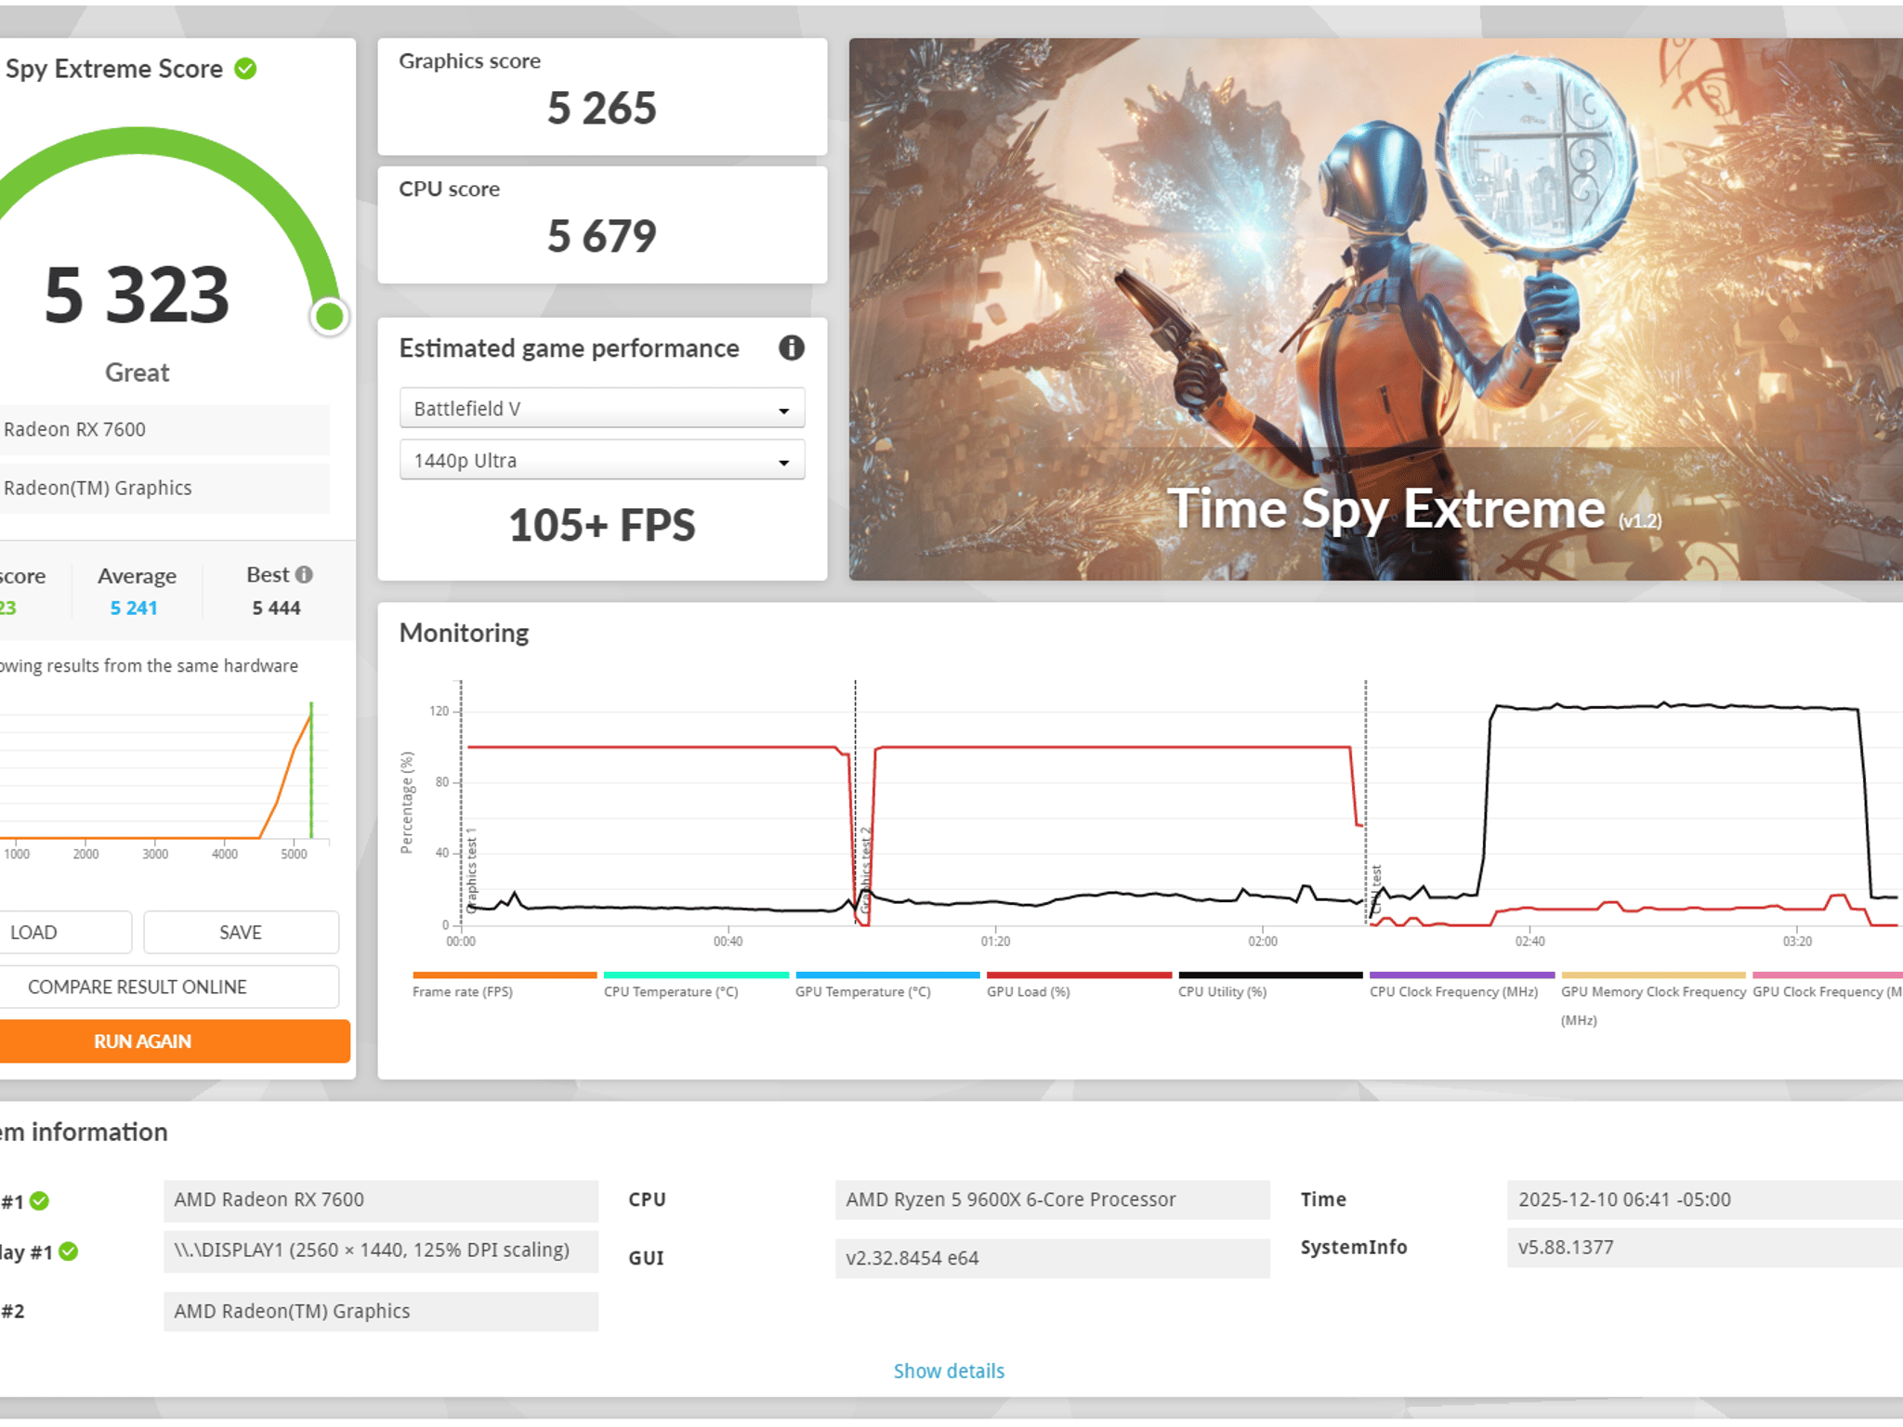1903x1427 pixels.
Task: Click the green check next to GPU #1
Action: click(x=39, y=1201)
